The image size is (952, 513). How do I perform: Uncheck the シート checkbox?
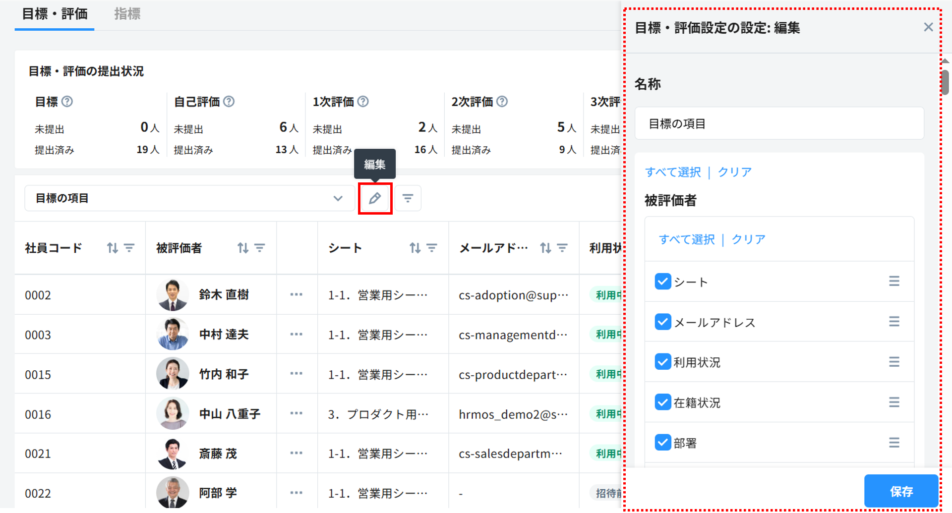pos(662,282)
